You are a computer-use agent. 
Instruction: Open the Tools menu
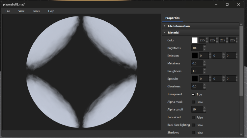pyautogui.click(x=36, y=11)
